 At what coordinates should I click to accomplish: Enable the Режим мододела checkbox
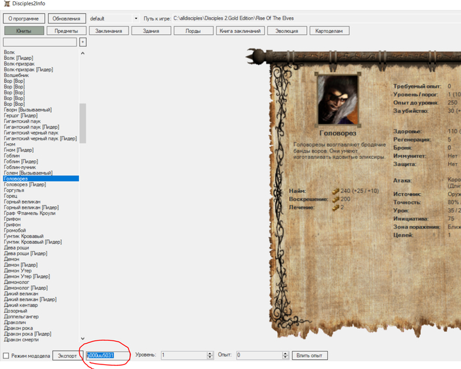point(6,356)
